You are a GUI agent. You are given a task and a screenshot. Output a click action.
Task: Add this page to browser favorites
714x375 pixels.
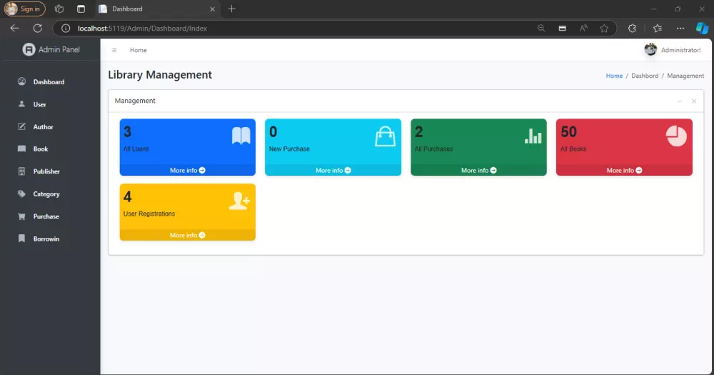(604, 29)
